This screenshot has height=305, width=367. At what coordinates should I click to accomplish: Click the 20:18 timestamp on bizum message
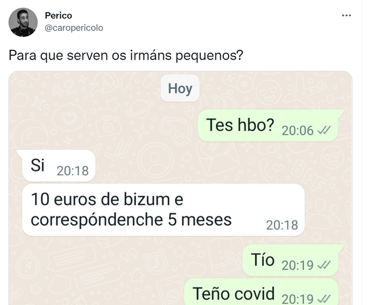point(282,225)
